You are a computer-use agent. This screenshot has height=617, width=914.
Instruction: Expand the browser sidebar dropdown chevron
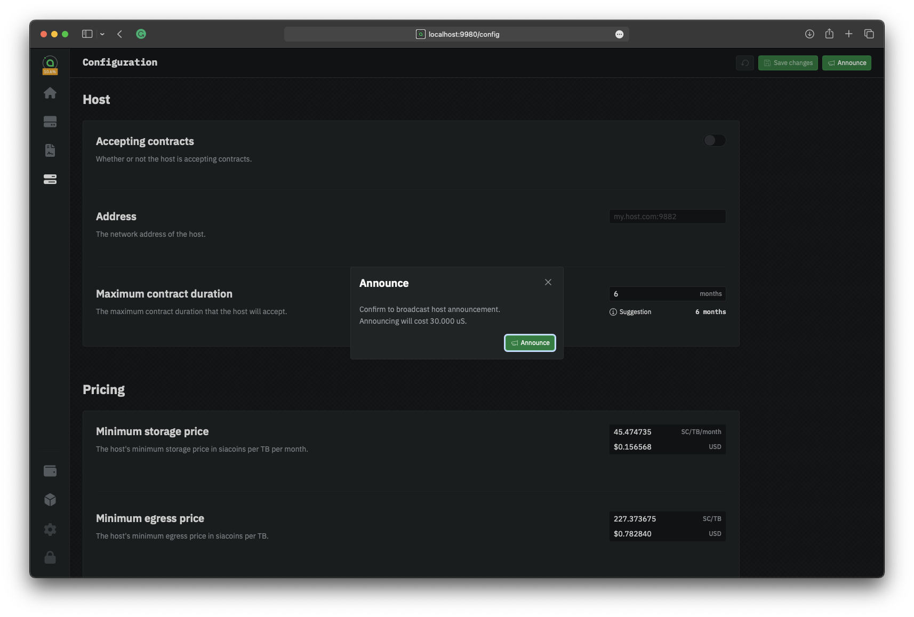point(102,34)
